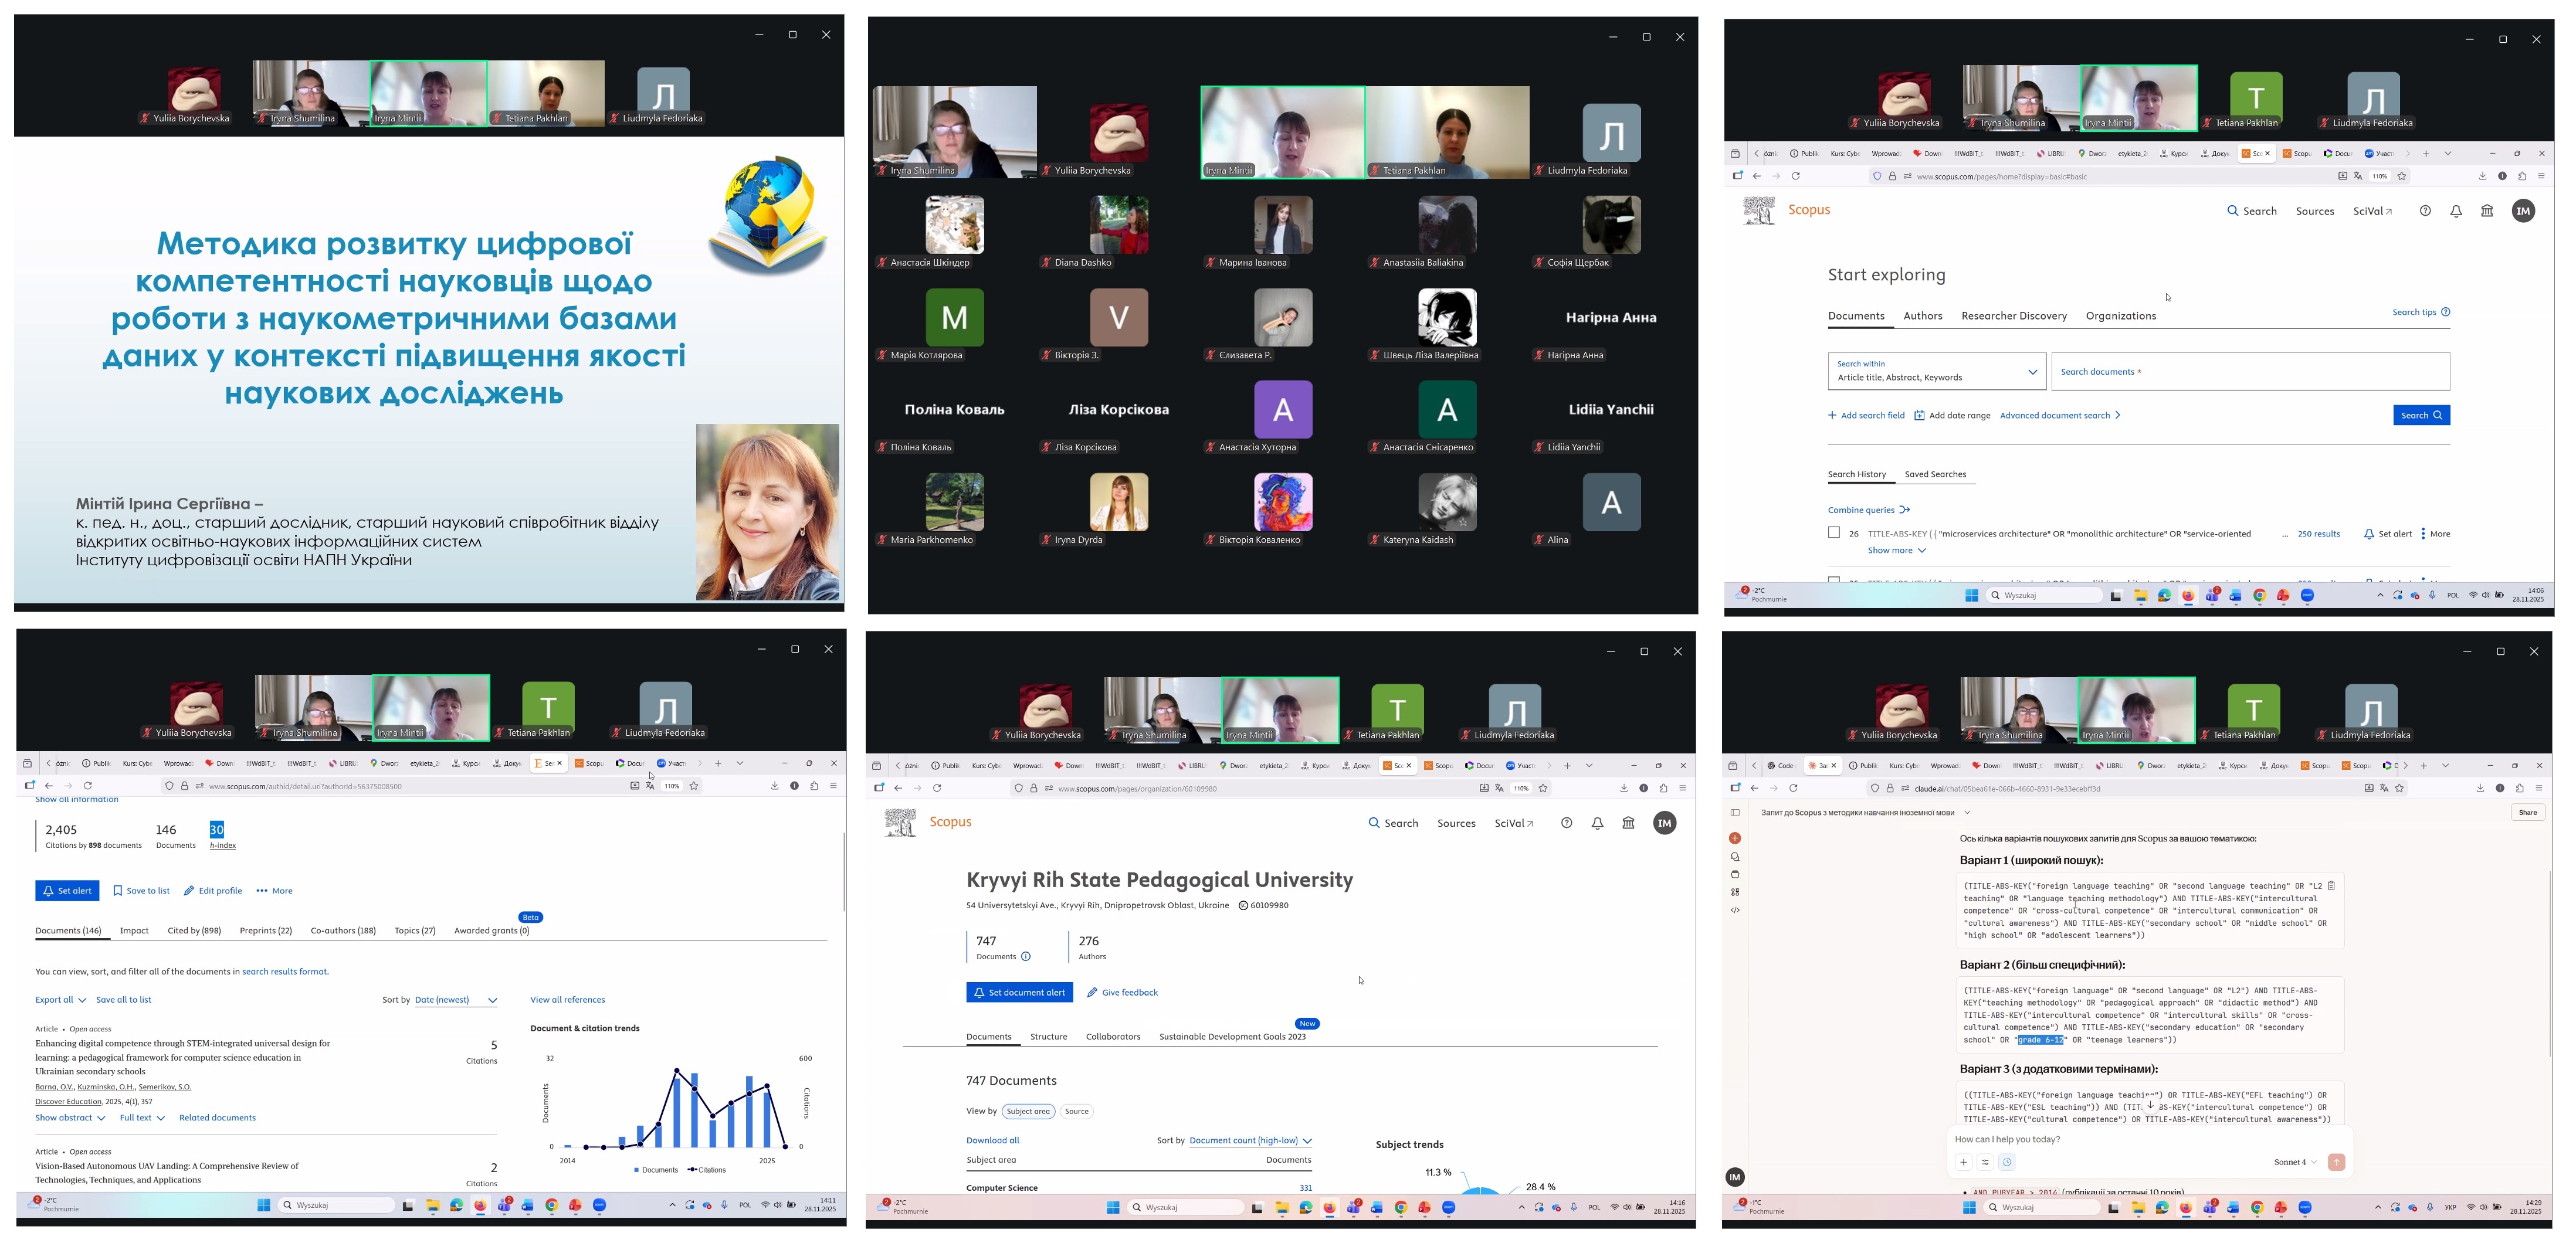This screenshot has height=1243, width=2576.
Task: Select Subject area view-by toggle on organization page
Action: [x=1028, y=1111]
